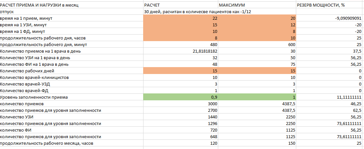
Task: Click the количество ФИ value 720
Action: (181, 130)
